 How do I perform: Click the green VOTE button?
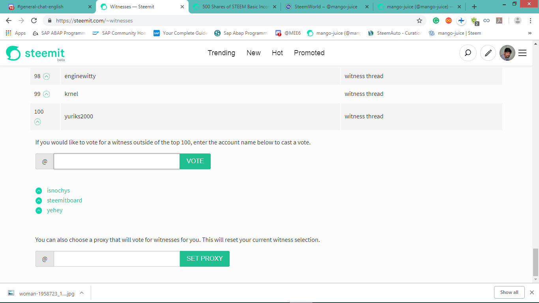[x=195, y=161]
